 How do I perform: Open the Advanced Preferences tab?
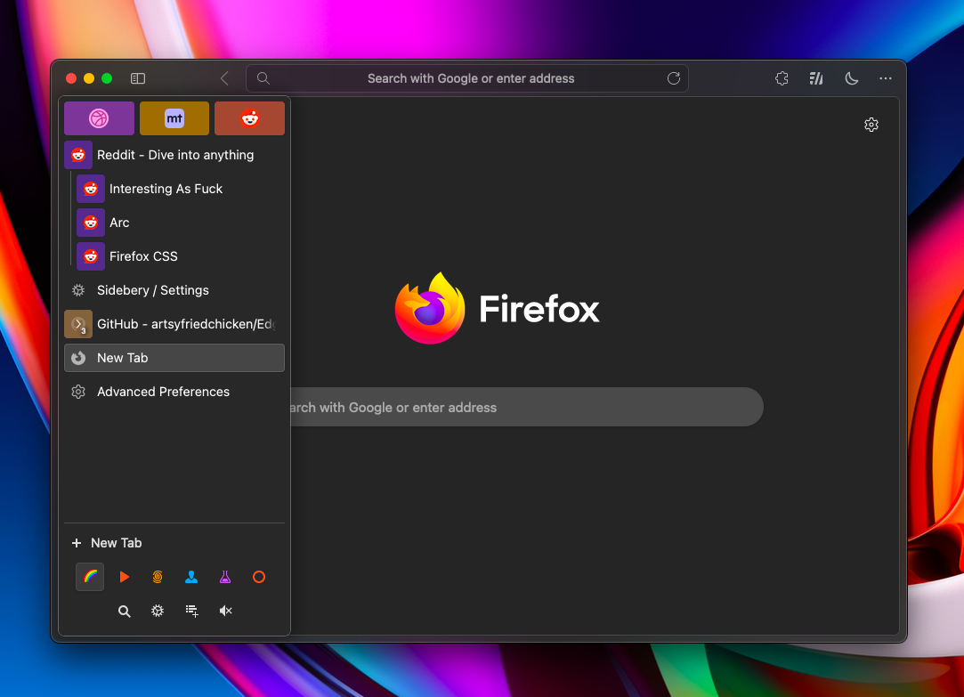pyautogui.click(x=174, y=392)
